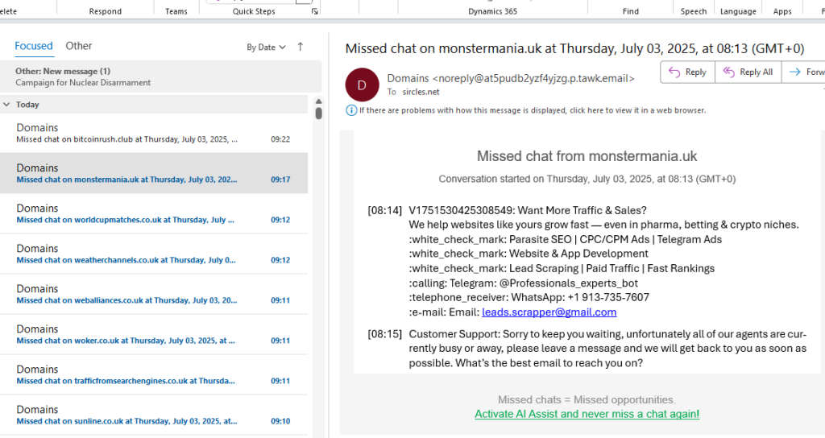
Task: Click the Forward arrow icon
Action: pyautogui.click(x=795, y=72)
